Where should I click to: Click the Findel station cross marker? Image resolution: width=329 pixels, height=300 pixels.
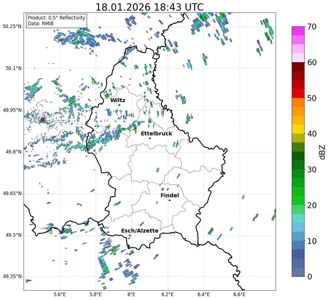tap(170, 200)
